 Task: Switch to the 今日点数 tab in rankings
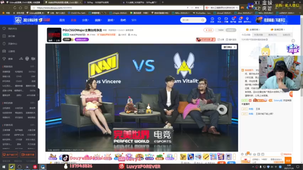coord(246,35)
